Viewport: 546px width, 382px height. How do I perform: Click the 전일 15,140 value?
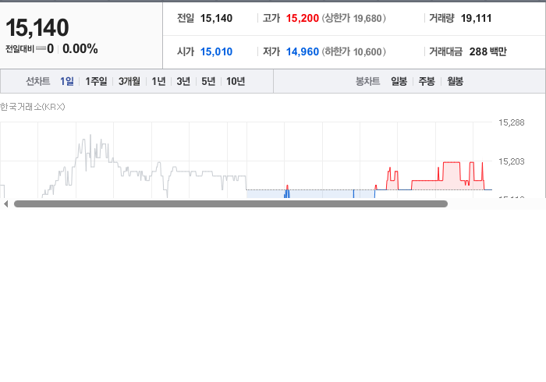216,18
